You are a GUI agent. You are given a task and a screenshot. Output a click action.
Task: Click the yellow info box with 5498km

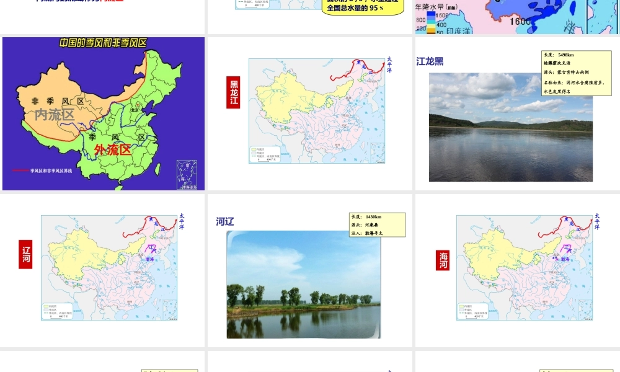(577, 73)
